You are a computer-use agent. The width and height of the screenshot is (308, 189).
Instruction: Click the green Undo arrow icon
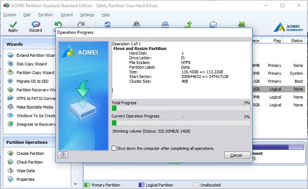[58, 25]
